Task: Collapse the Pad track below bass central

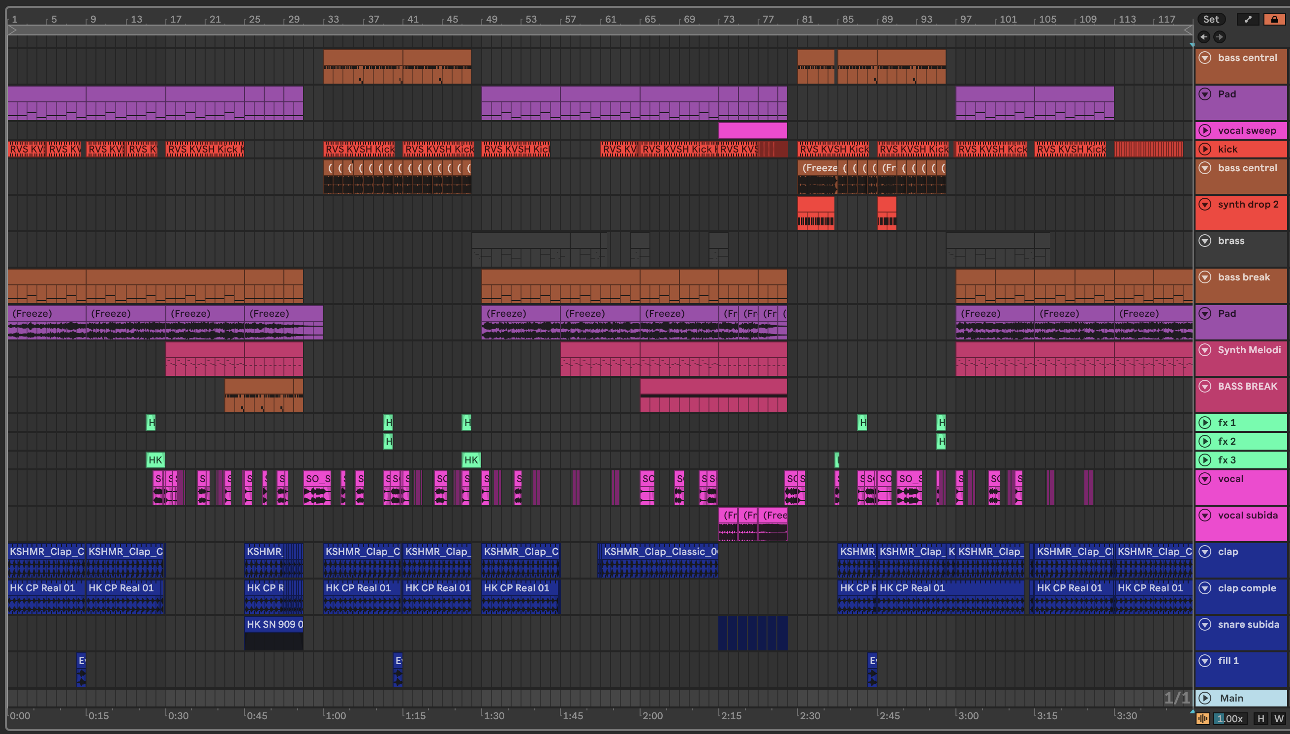Action: [x=1205, y=94]
